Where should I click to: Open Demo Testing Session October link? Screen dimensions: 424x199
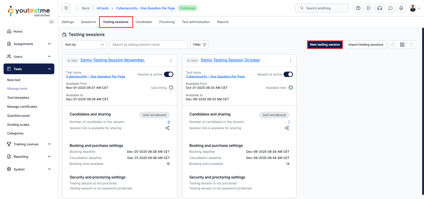click(230, 60)
